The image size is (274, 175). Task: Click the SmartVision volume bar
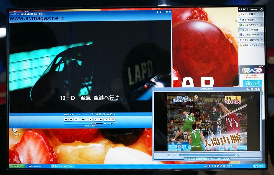[207, 155]
